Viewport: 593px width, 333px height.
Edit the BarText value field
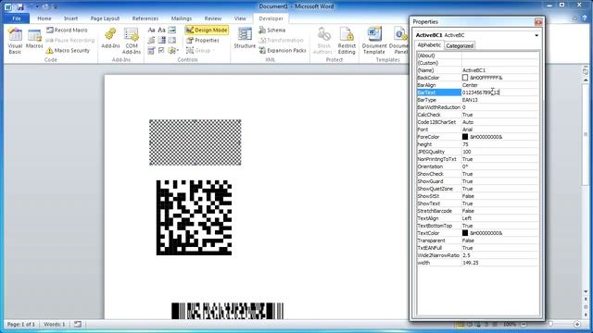[x=500, y=92]
